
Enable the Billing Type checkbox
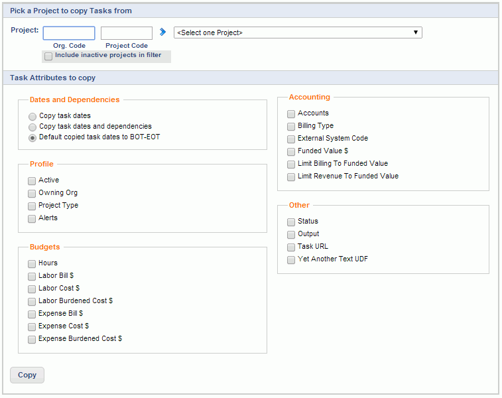pos(291,127)
